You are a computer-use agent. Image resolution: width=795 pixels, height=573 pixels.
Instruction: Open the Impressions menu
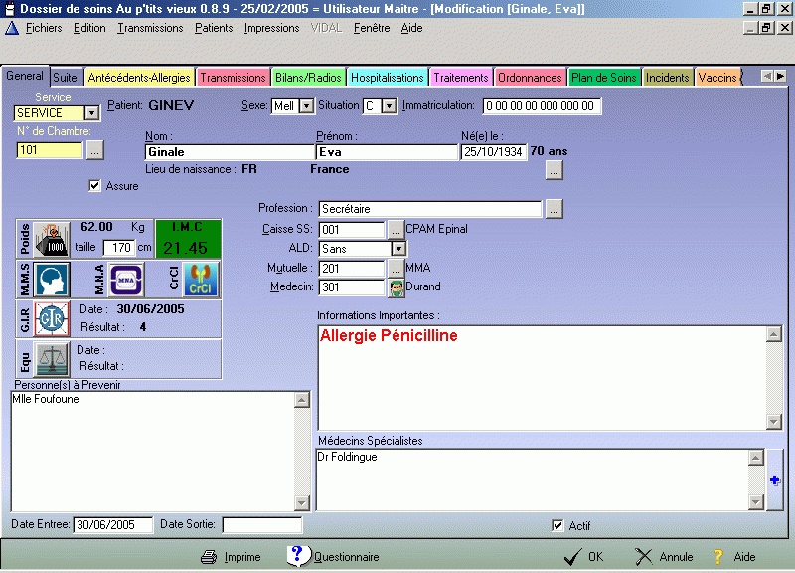click(271, 28)
